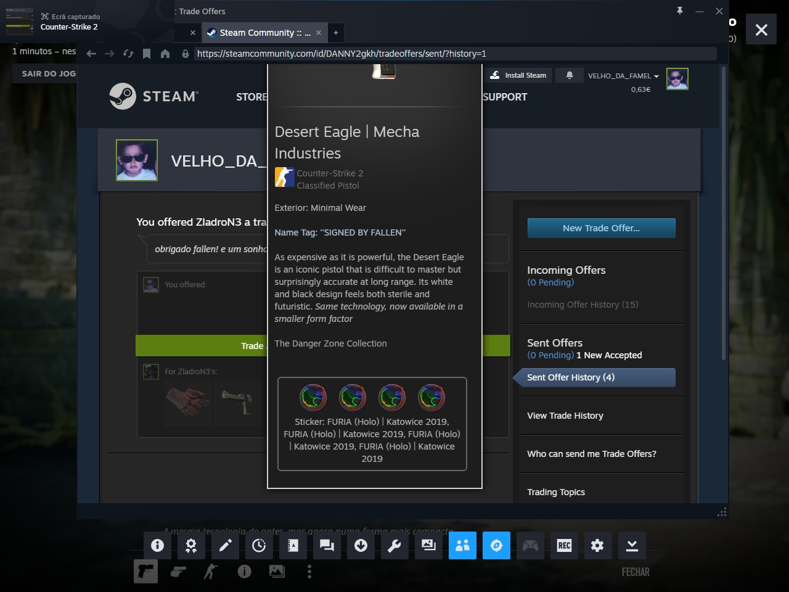The height and width of the screenshot is (592, 789).
Task: Click the first FURIA (Holo) sticker icon
Action: [313, 398]
